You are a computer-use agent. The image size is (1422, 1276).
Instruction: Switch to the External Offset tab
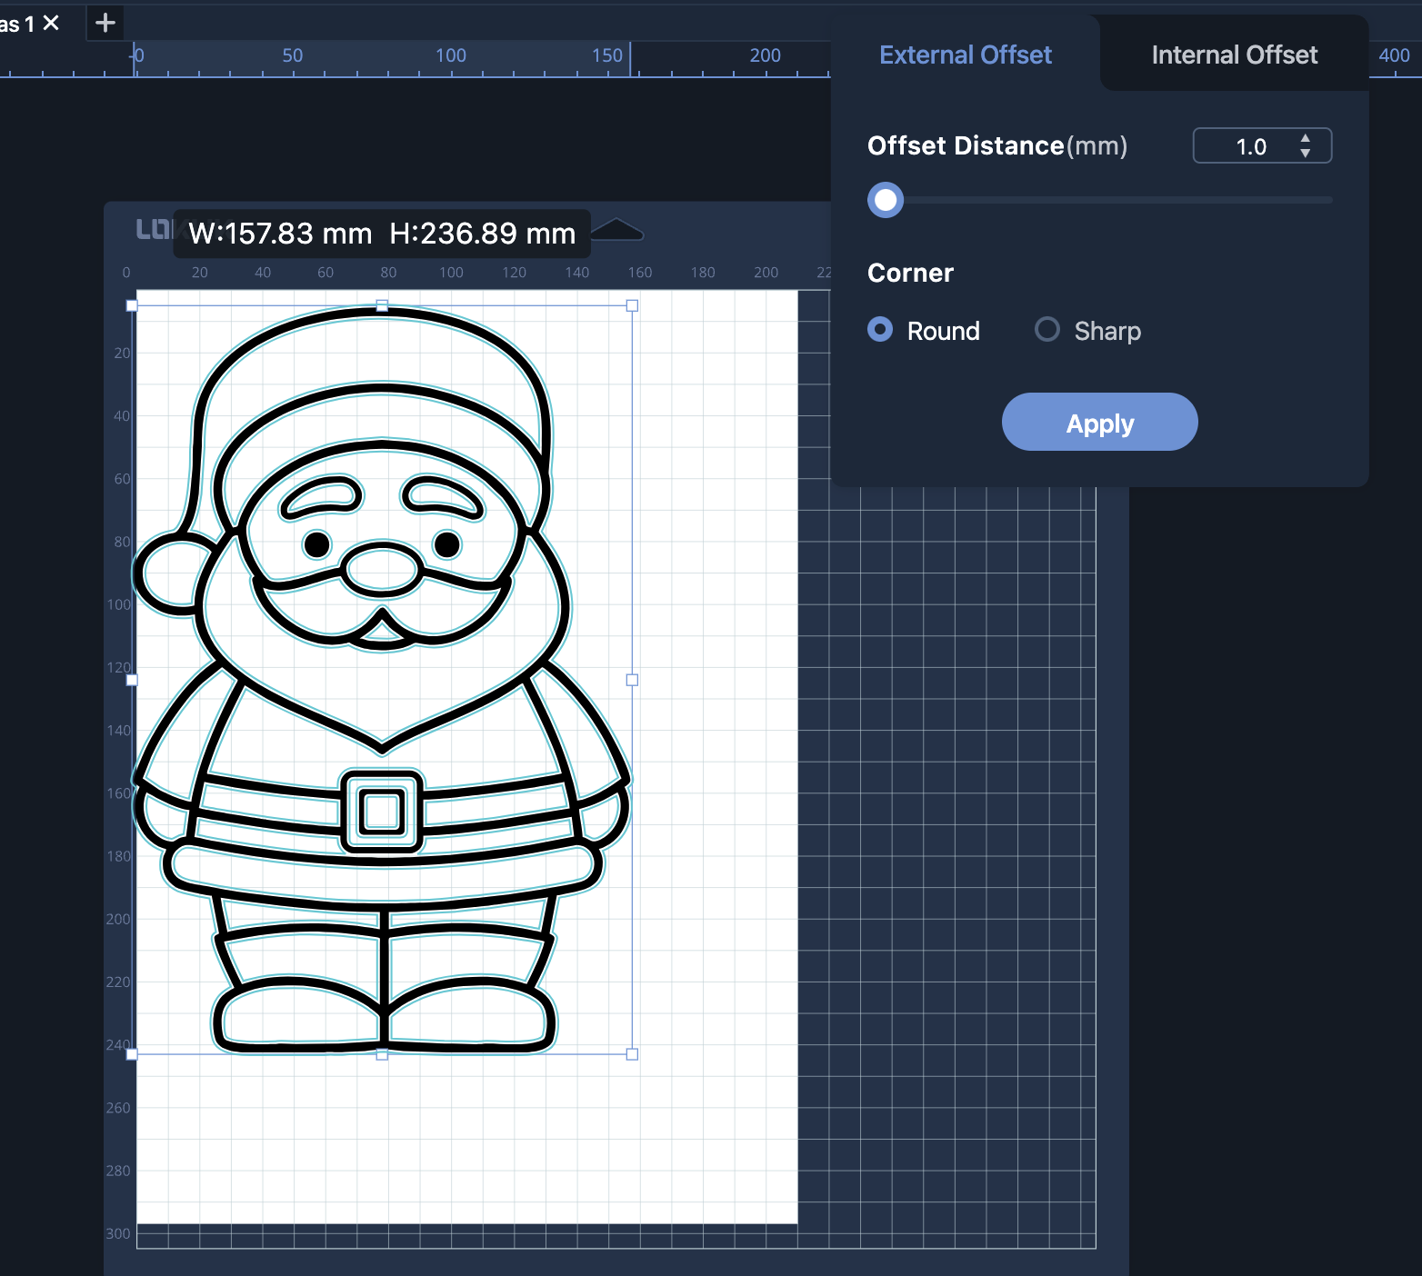pos(965,55)
